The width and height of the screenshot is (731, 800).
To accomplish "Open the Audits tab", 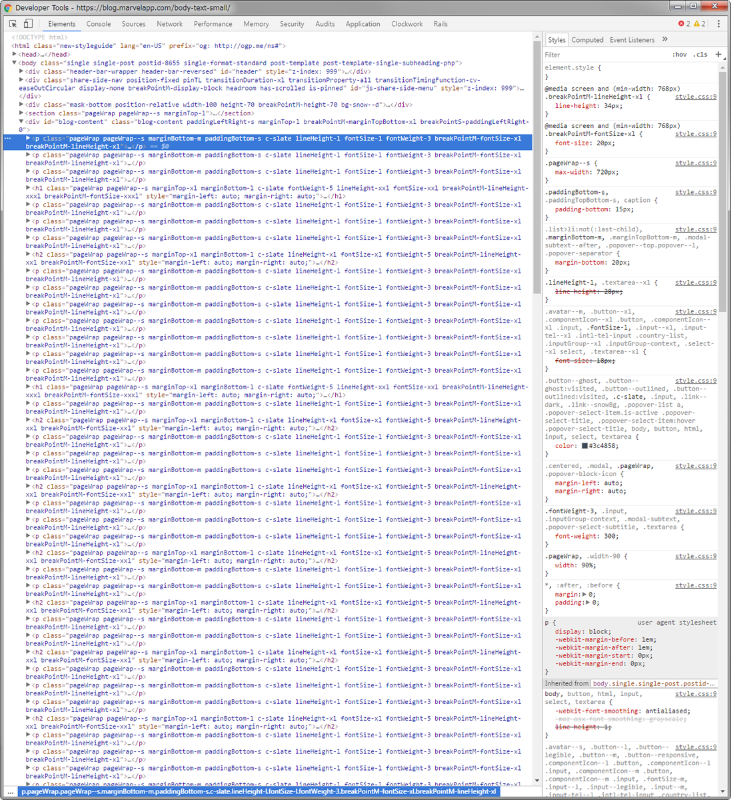I will click(325, 24).
